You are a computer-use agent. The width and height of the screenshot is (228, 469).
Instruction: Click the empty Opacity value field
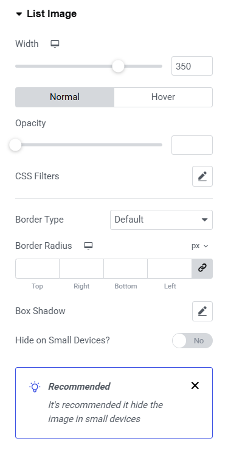[x=192, y=145]
